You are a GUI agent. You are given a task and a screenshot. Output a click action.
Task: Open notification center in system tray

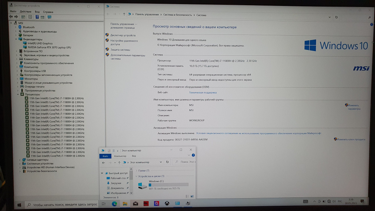pyautogui.click(x=362, y=201)
